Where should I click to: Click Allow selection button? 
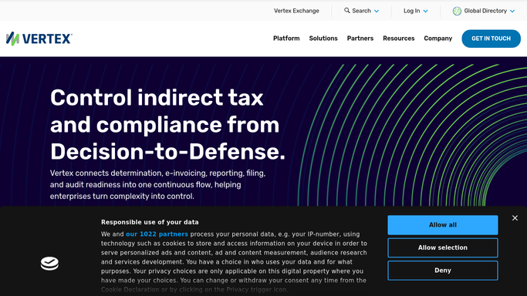point(443,247)
